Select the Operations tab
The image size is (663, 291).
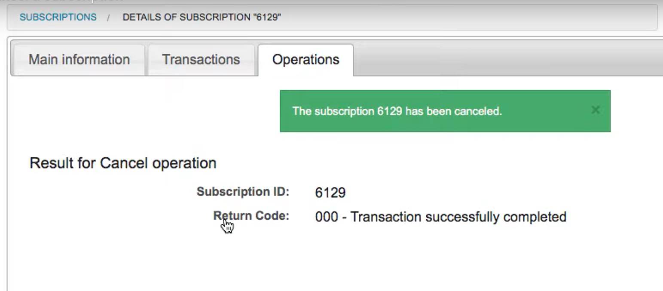[x=306, y=59]
